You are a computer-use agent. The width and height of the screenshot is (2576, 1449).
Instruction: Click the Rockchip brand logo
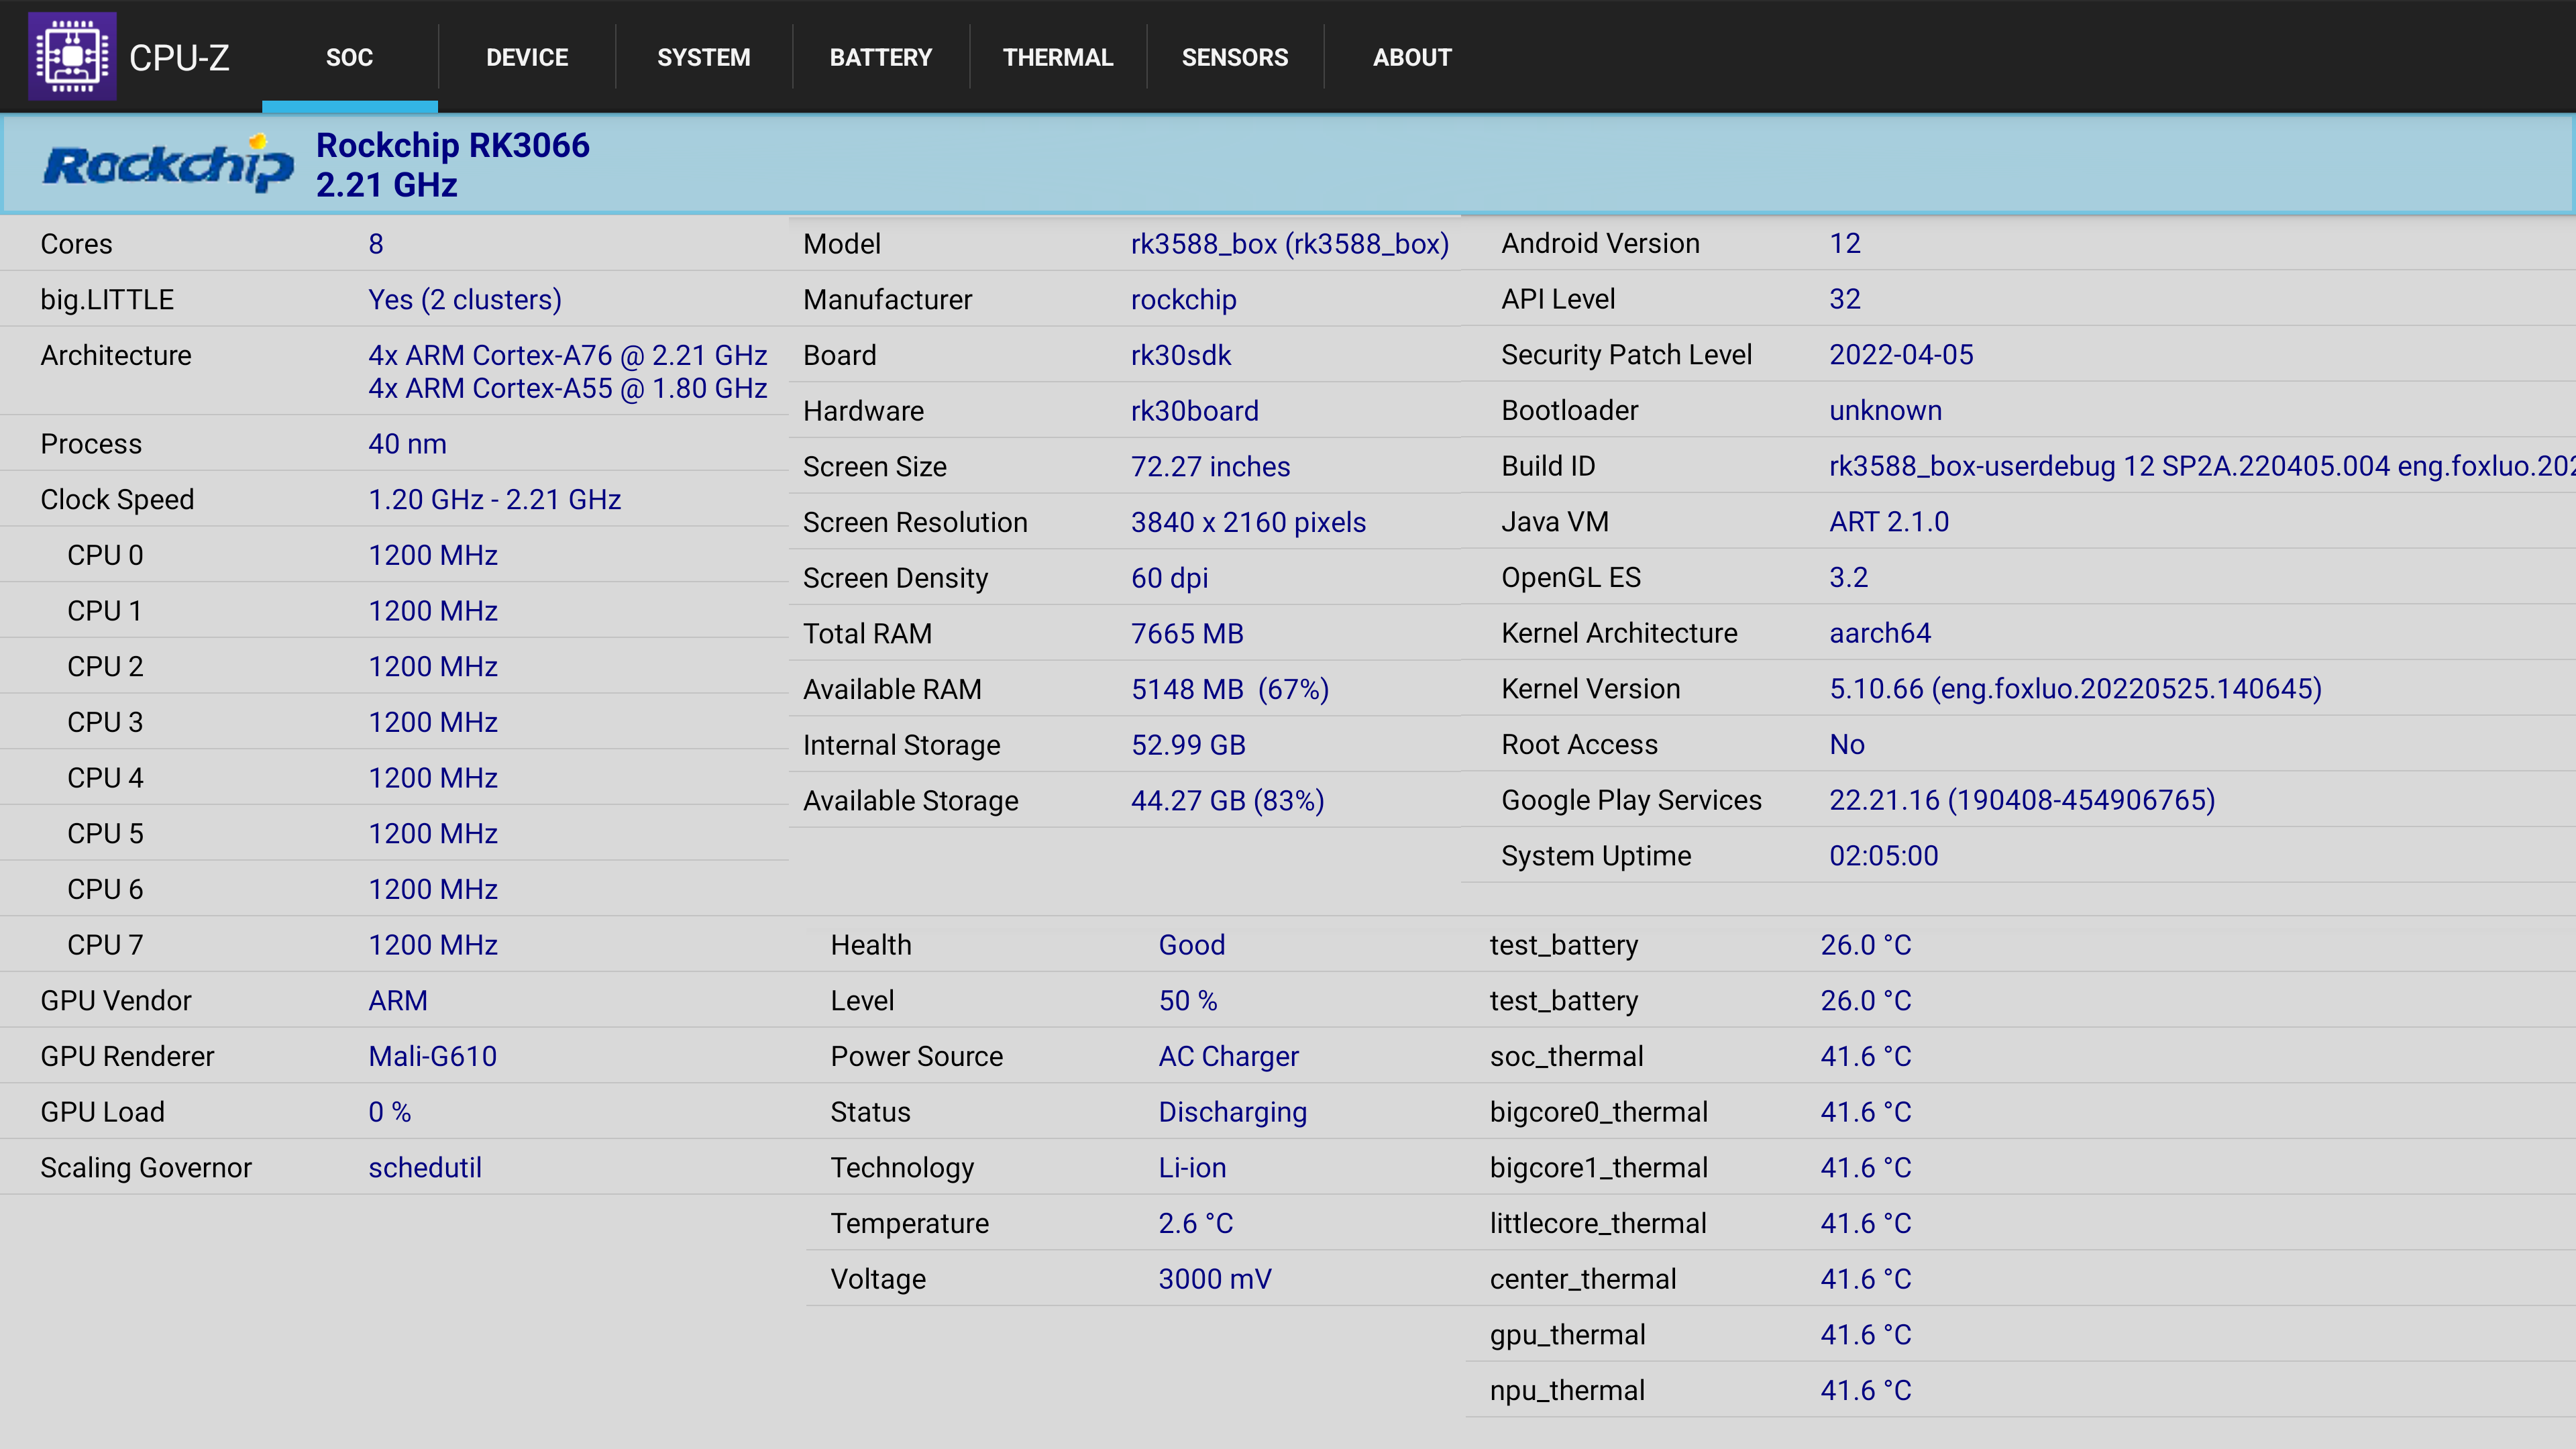pyautogui.click(x=168, y=164)
